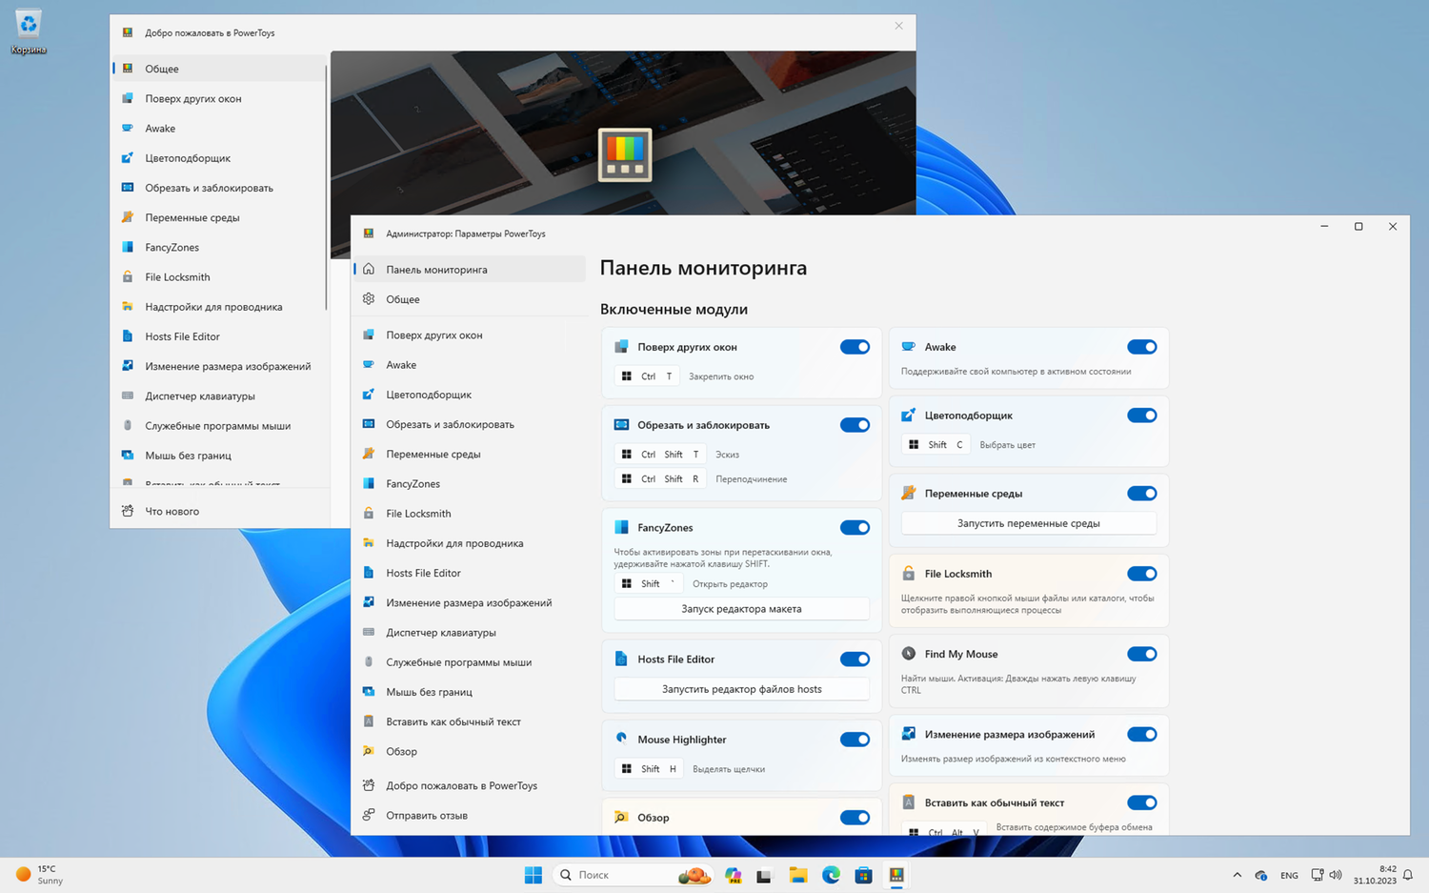
Task: Open Вставить как обычный текст in settings sidebar
Action: (471, 721)
